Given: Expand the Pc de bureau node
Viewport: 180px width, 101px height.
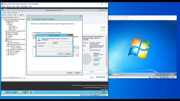Looking at the screenshot, I should point(8,28).
